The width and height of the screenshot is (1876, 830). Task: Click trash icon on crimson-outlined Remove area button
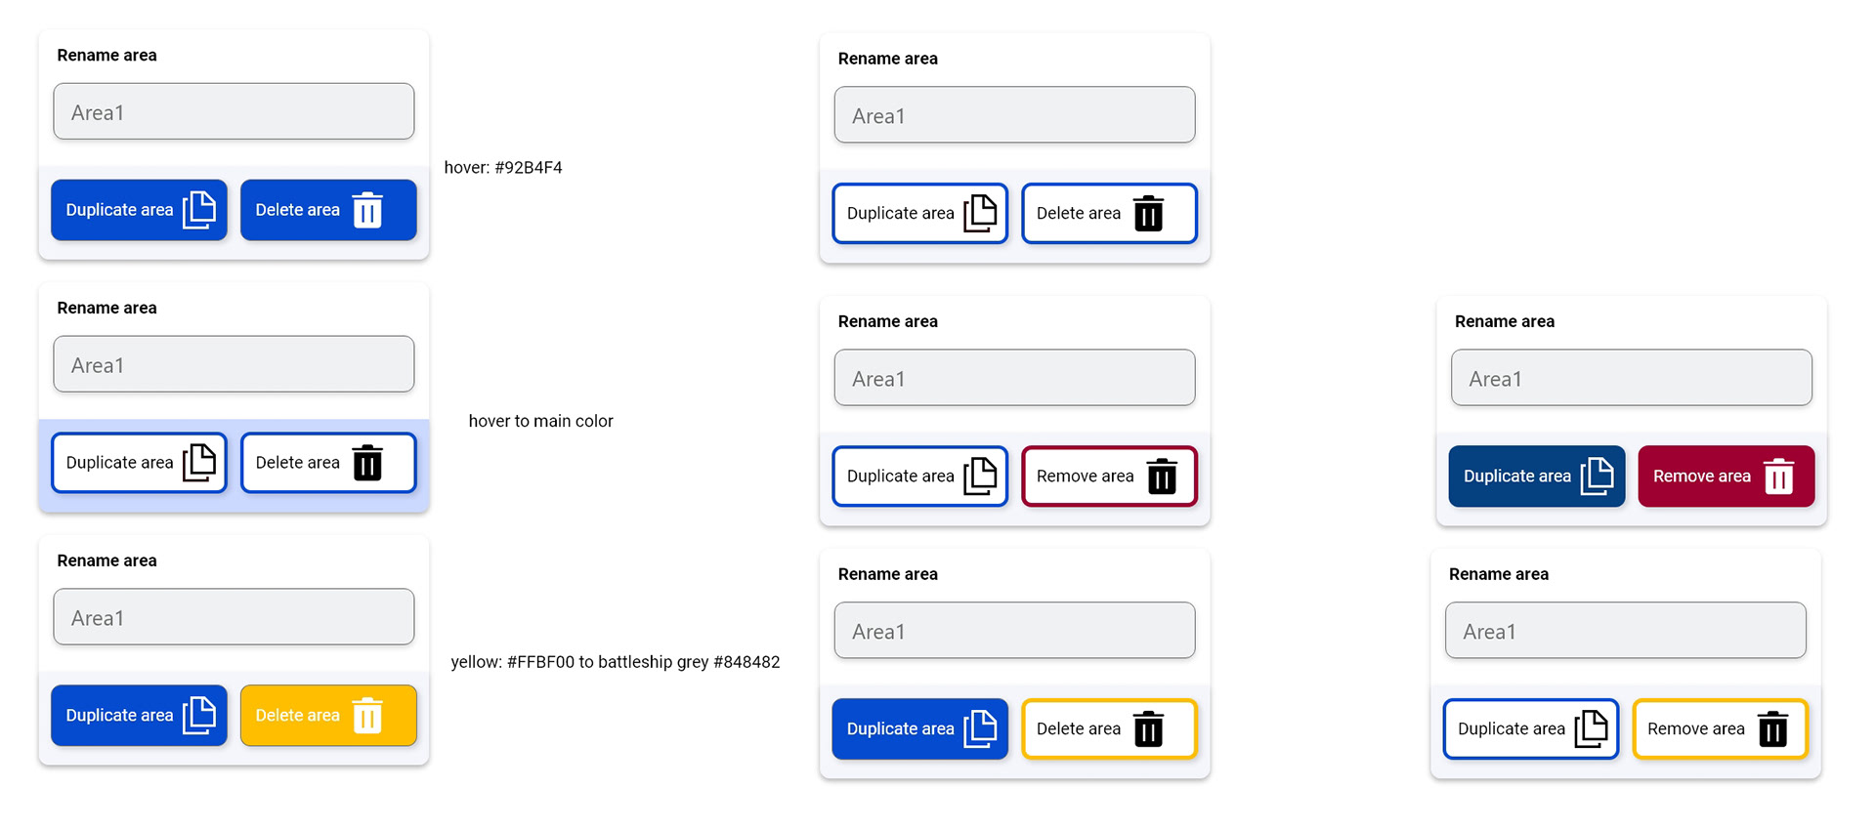pos(1162,476)
